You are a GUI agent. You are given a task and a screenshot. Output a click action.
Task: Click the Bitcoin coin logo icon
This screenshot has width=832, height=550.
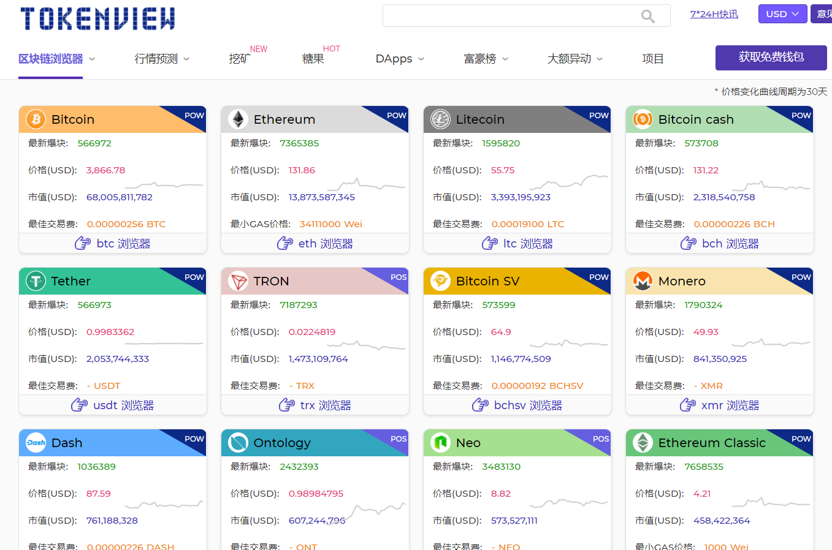(36, 119)
